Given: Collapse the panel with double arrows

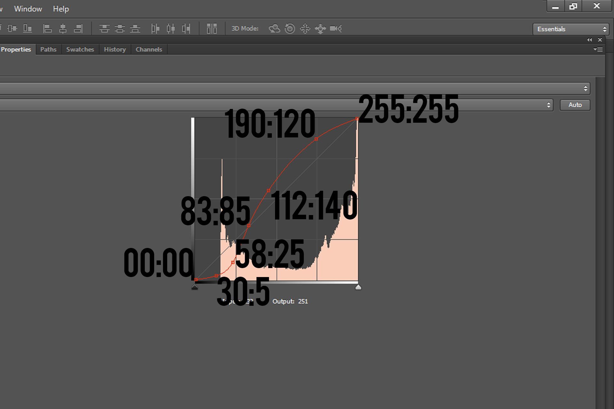Looking at the screenshot, I should pos(589,40).
